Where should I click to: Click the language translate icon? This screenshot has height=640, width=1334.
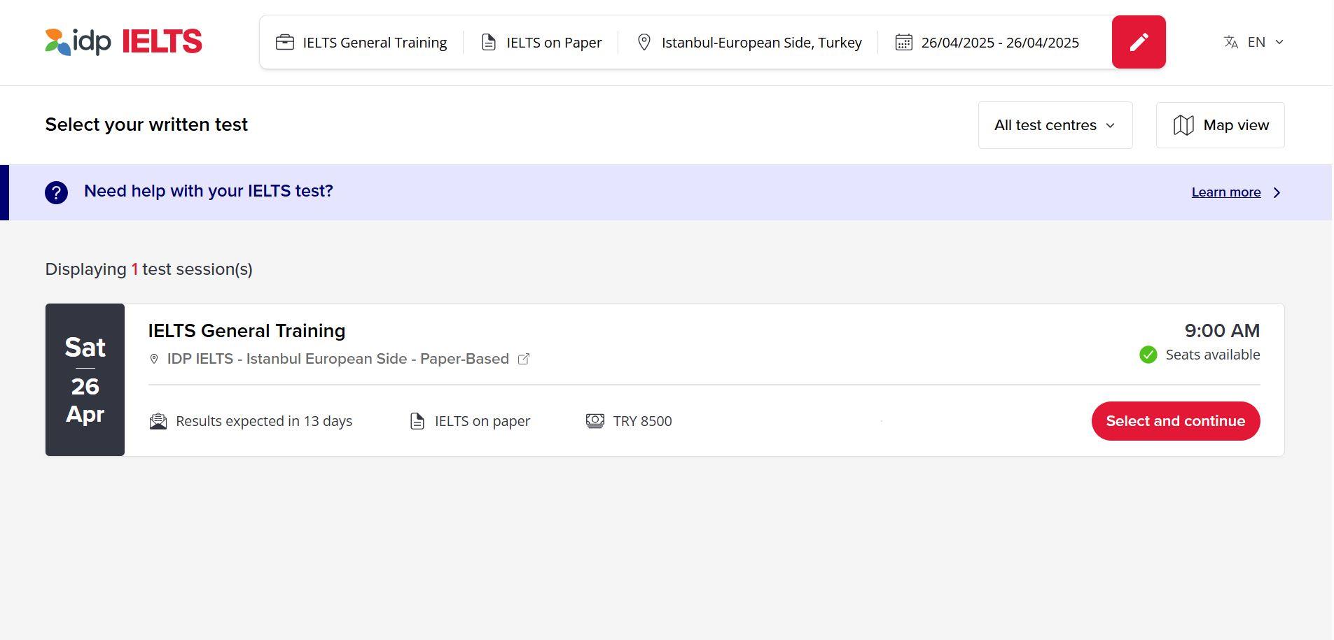[1231, 42]
